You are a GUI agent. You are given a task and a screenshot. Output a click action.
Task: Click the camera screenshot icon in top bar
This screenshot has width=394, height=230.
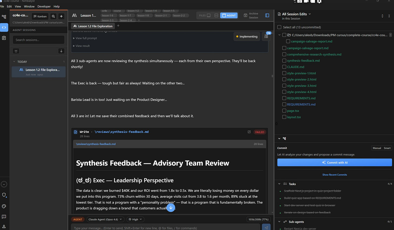300,1
